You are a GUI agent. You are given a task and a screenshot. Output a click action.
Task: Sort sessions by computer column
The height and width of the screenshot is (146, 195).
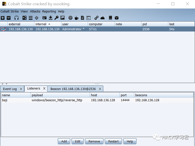tap(101, 24)
